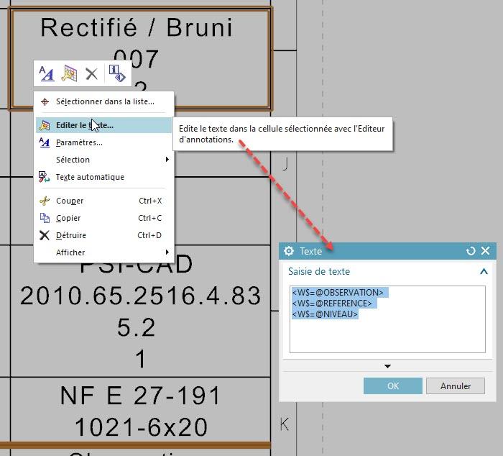The image size is (503, 456).
Task: Click the delete X icon in mini toolbar
Action: (x=91, y=73)
